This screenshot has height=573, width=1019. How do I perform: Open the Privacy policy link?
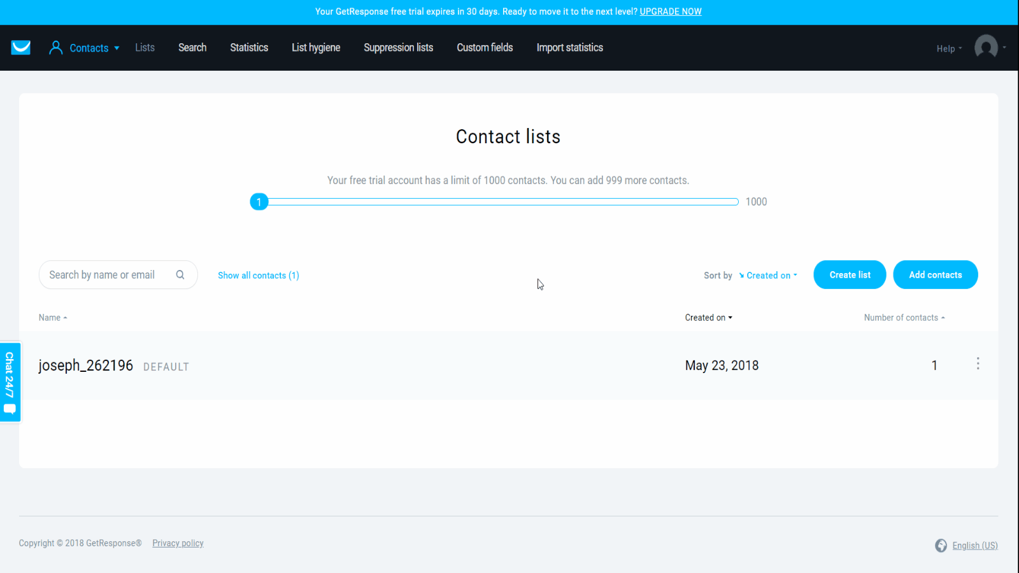178,543
